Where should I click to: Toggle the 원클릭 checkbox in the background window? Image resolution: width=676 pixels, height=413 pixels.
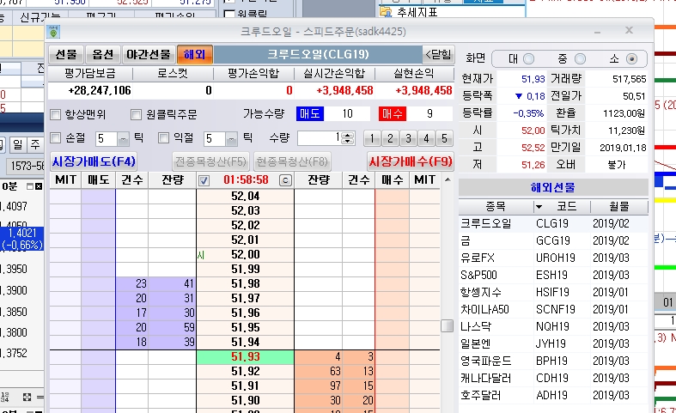point(230,14)
